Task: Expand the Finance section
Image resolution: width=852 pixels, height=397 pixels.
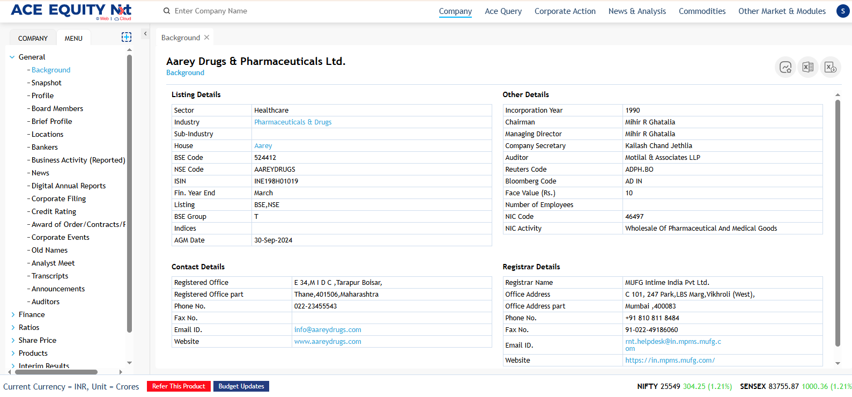Action: (x=12, y=314)
